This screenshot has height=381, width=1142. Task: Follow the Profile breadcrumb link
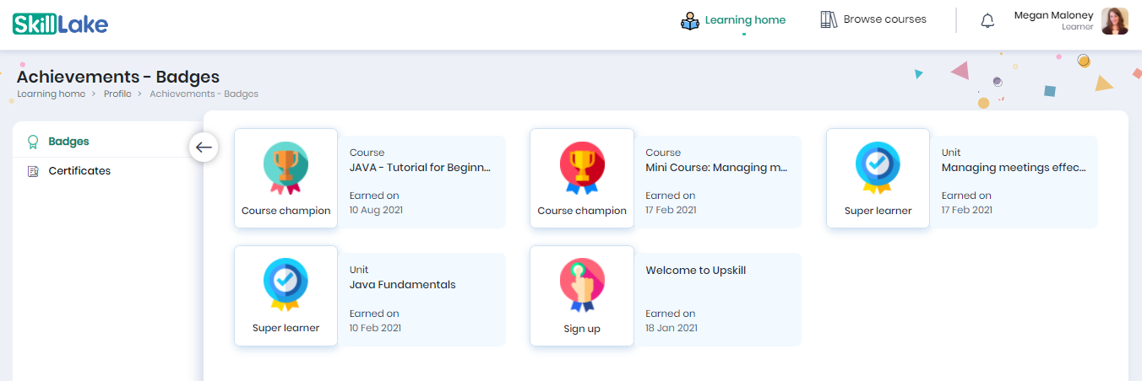coord(117,94)
